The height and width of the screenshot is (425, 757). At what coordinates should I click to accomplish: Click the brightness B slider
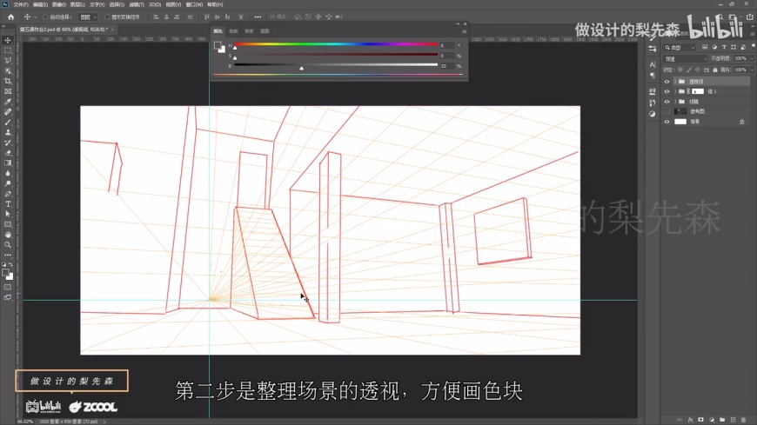coord(336,65)
